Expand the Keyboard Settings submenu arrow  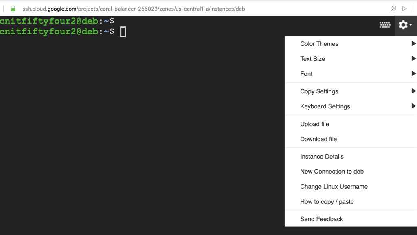tap(413, 106)
